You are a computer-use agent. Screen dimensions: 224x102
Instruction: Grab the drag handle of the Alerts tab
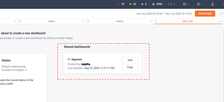pyautogui.click(x=88, y=21)
